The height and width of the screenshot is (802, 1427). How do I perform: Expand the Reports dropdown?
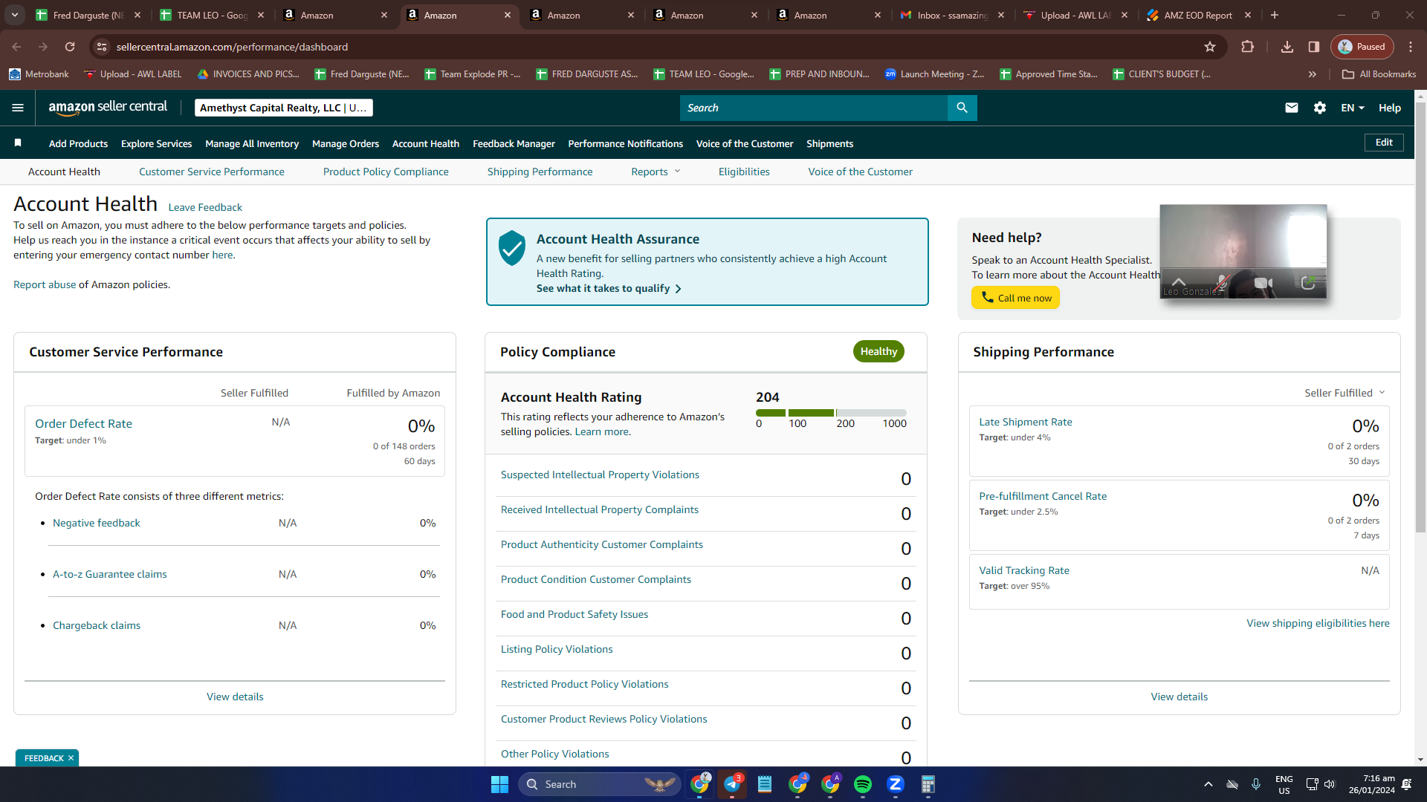tap(656, 172)
